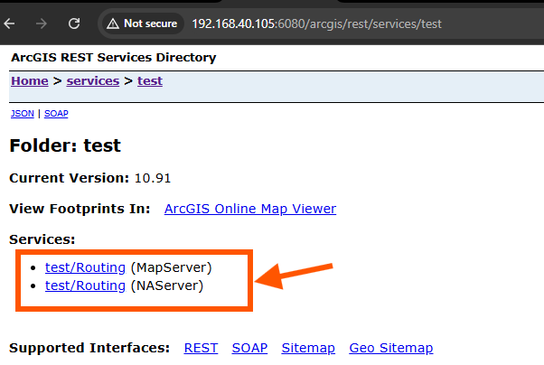The width and height of the screenshot is (544, 365).
Task: Click the 'Folder: test' heading
Action: [x=65, y=145]
